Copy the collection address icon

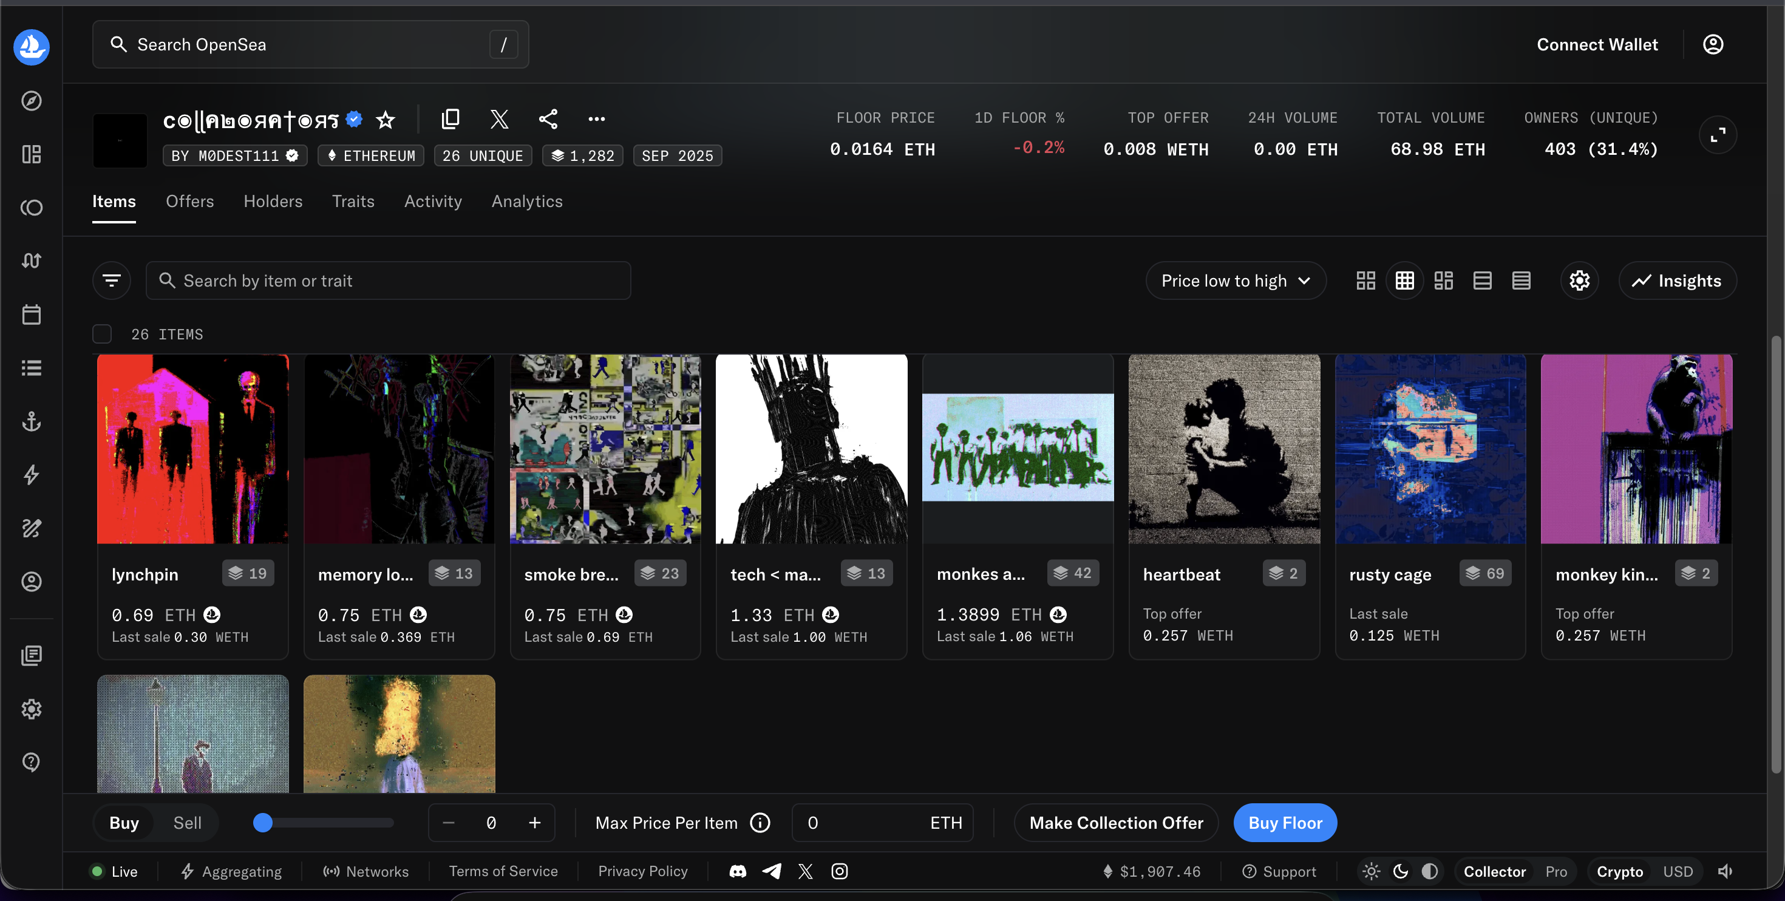pos(450,119)
